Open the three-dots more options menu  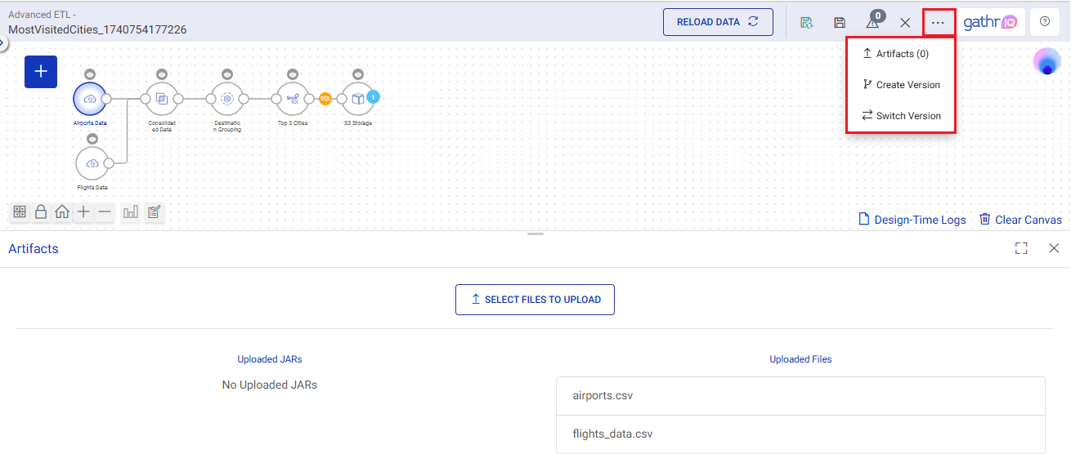click(x=938, y=23)
